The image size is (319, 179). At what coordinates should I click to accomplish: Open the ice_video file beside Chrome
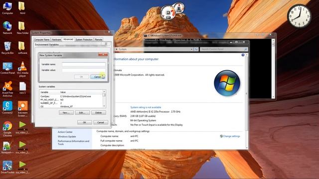(22, 127)
